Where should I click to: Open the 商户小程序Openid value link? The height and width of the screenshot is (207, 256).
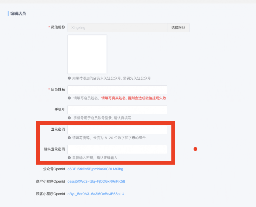[x=96, y=182]
